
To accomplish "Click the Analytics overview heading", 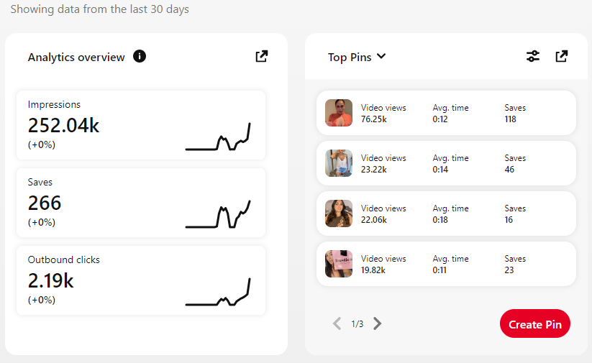I will [x=76, y=57].
